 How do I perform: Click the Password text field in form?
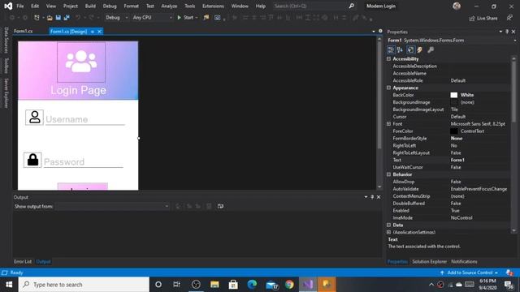click(x=83, y=162)
